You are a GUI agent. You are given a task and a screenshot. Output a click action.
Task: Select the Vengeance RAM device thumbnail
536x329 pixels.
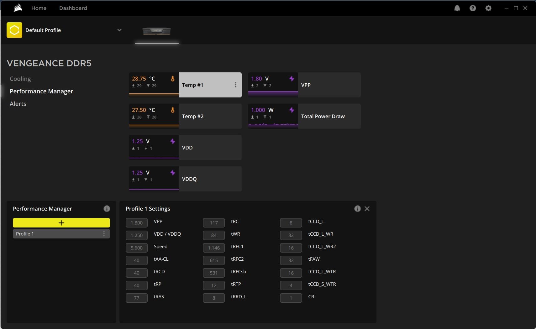click(x=157, y=31)
